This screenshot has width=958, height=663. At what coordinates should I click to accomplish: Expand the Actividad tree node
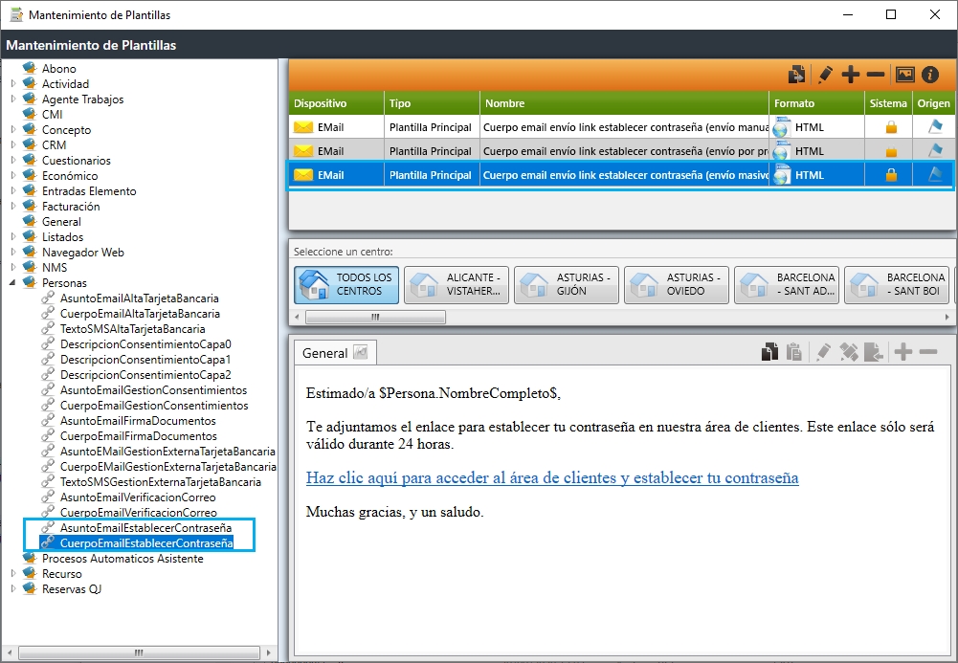tap(13, 83)
